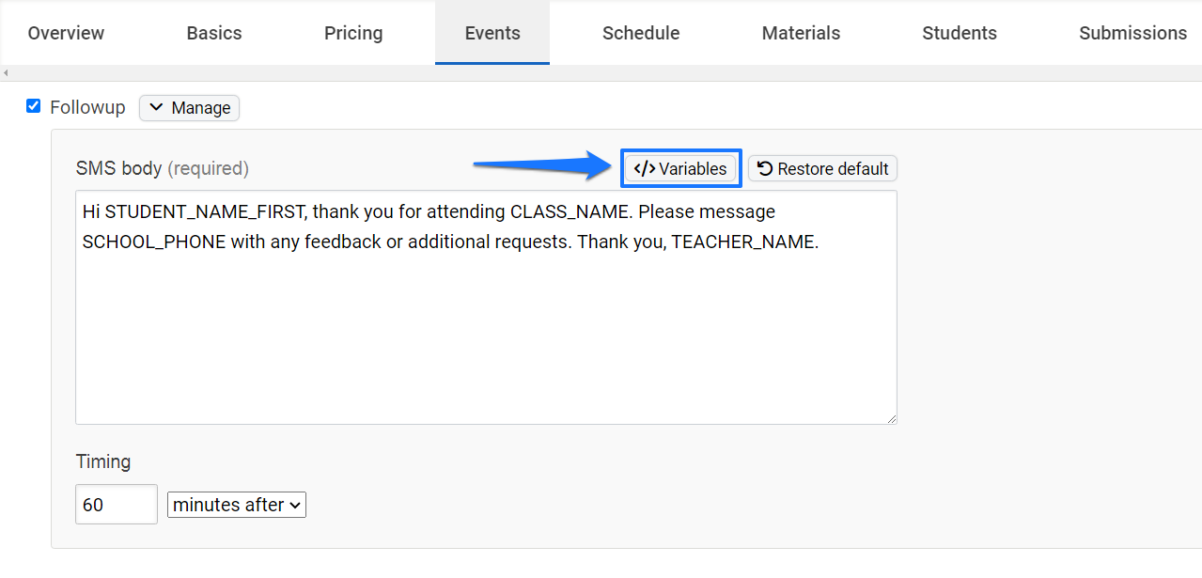Uncheck the Followup checkbox
The image size is (1202, 578).
click(x=34, y=106)
